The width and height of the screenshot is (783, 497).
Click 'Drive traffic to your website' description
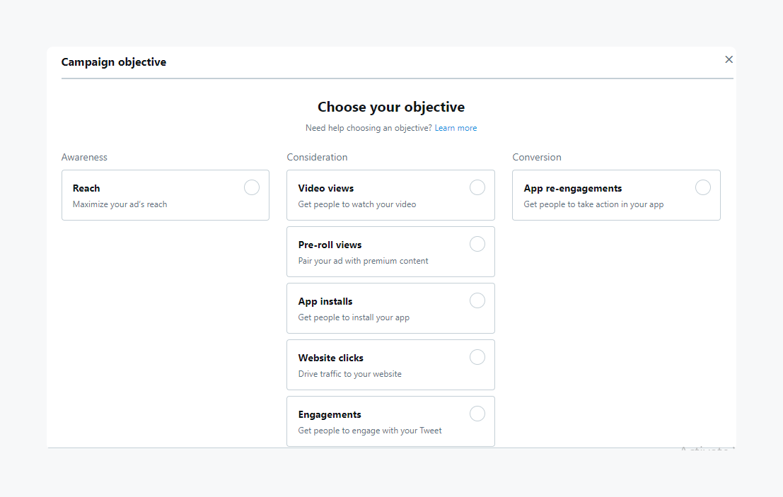349,374
